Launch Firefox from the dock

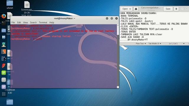[4, 16]
